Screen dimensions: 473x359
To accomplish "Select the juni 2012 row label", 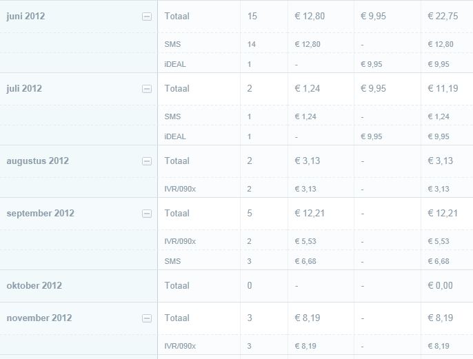I will 26,16.
